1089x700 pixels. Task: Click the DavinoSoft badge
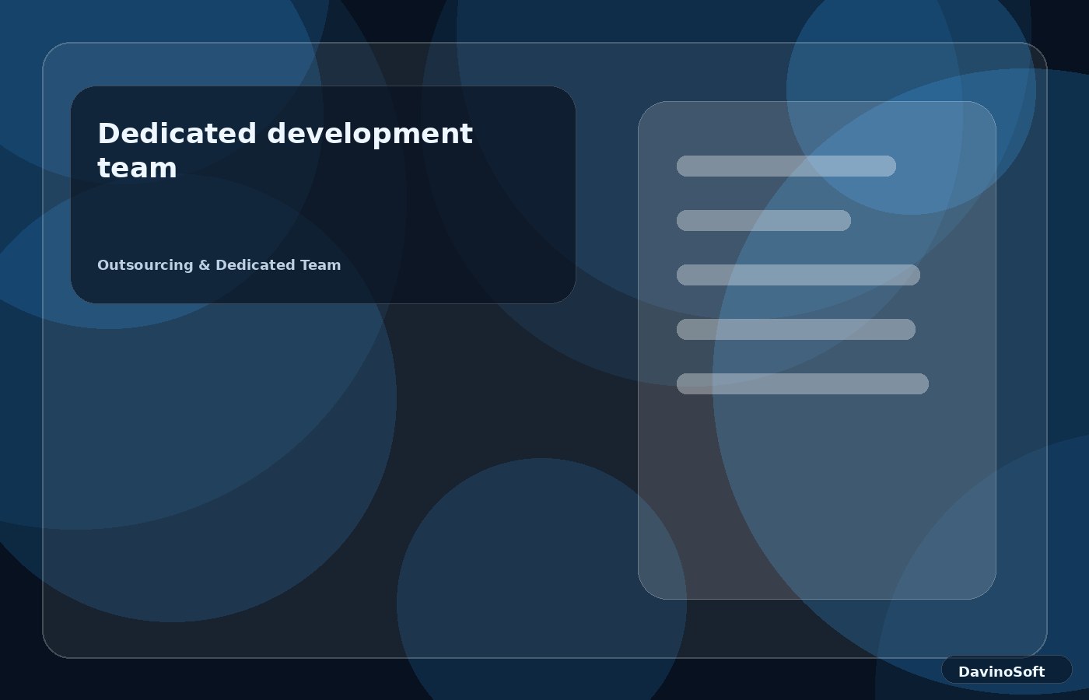[x=1007, y=670]
